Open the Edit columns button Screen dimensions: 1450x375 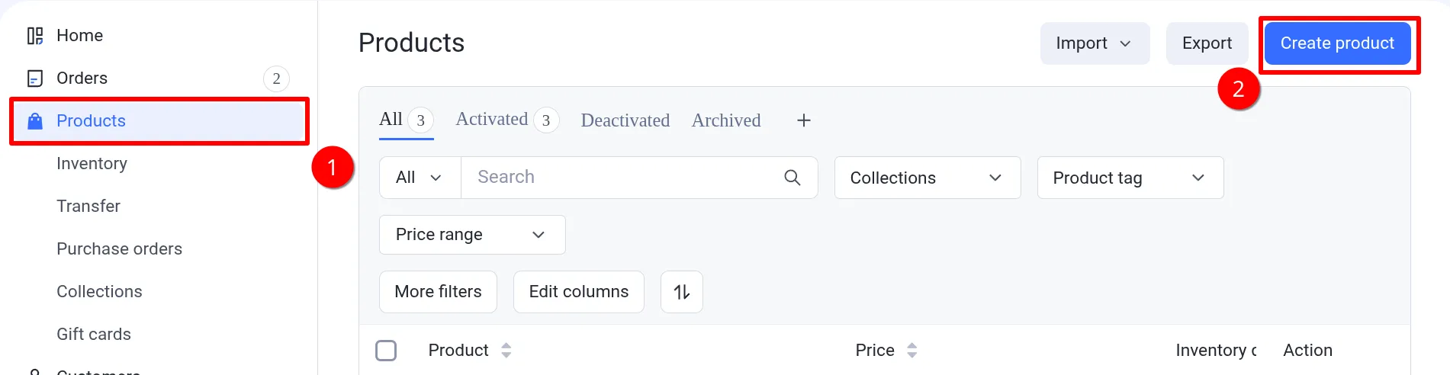tap(578, 292)
